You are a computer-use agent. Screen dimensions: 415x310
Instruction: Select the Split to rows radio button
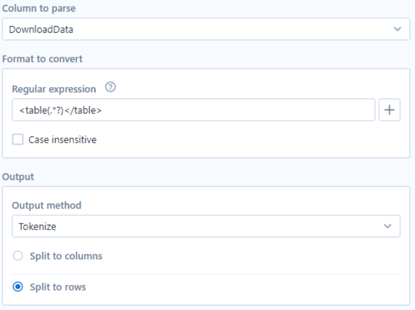point(18,287)
